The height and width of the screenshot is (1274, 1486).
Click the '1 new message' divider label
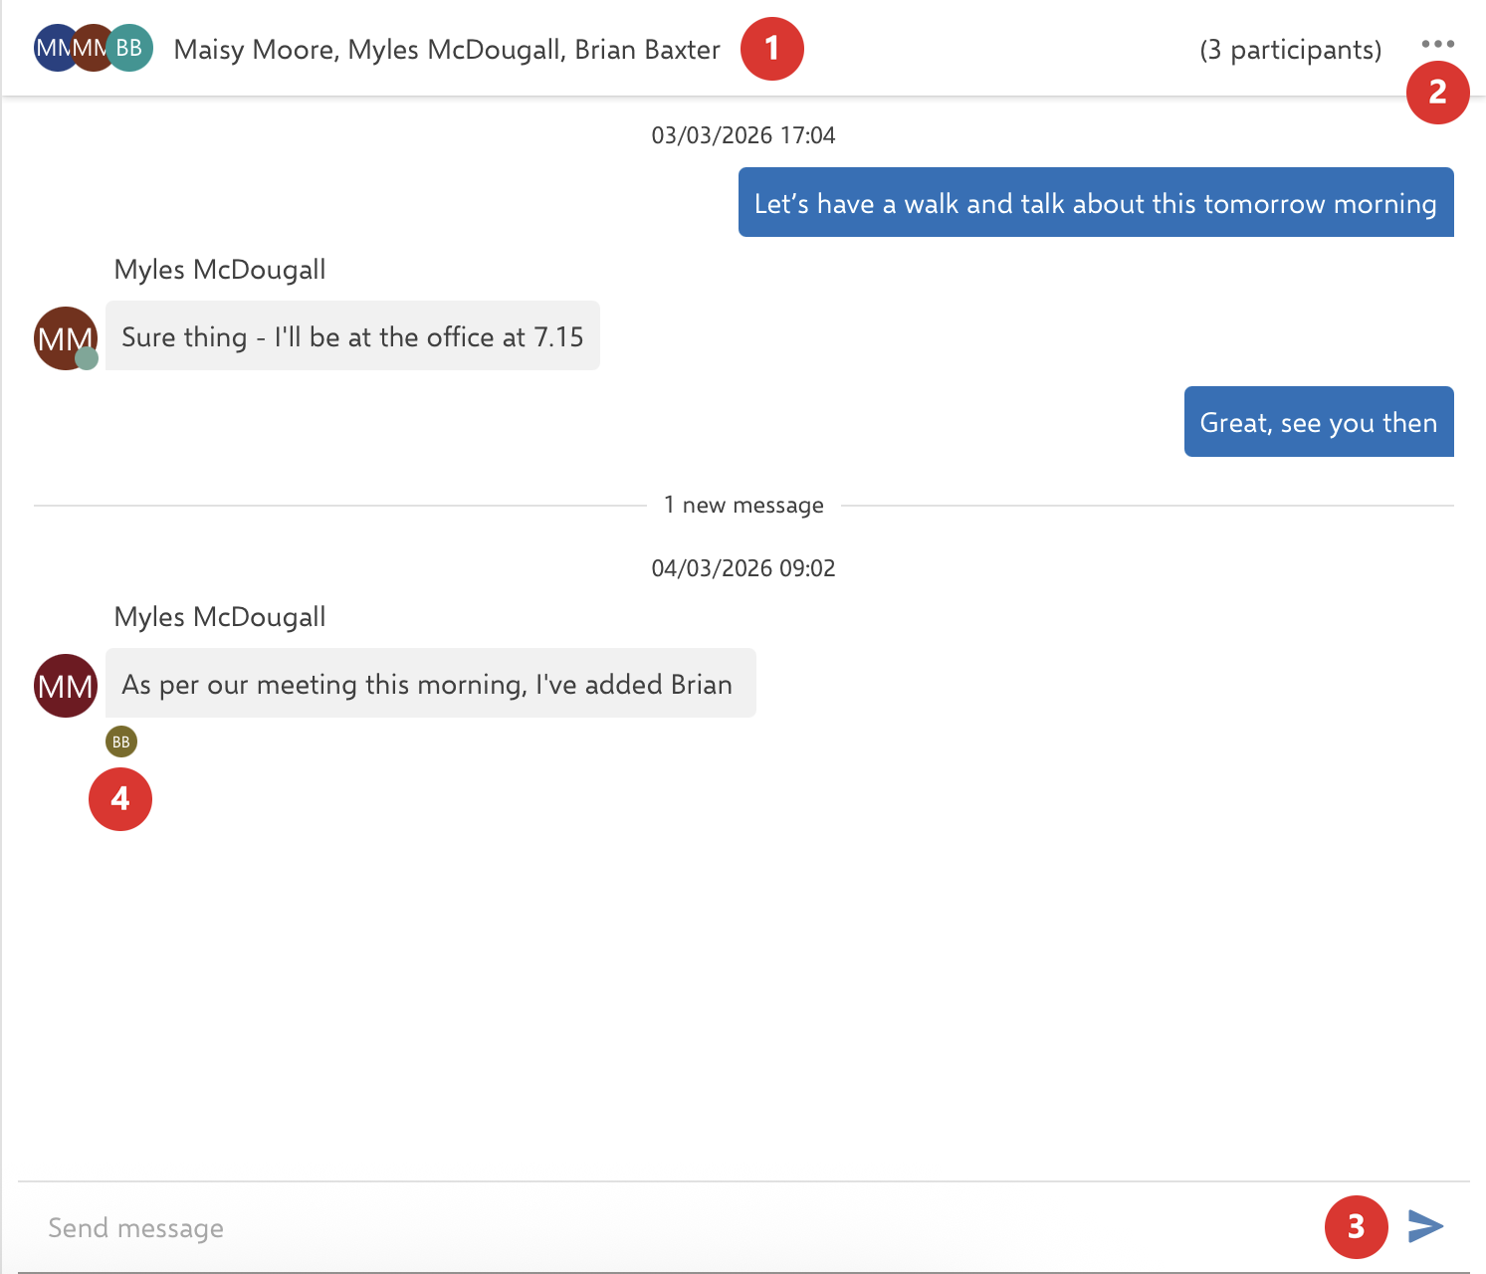(x=743, y=506)
